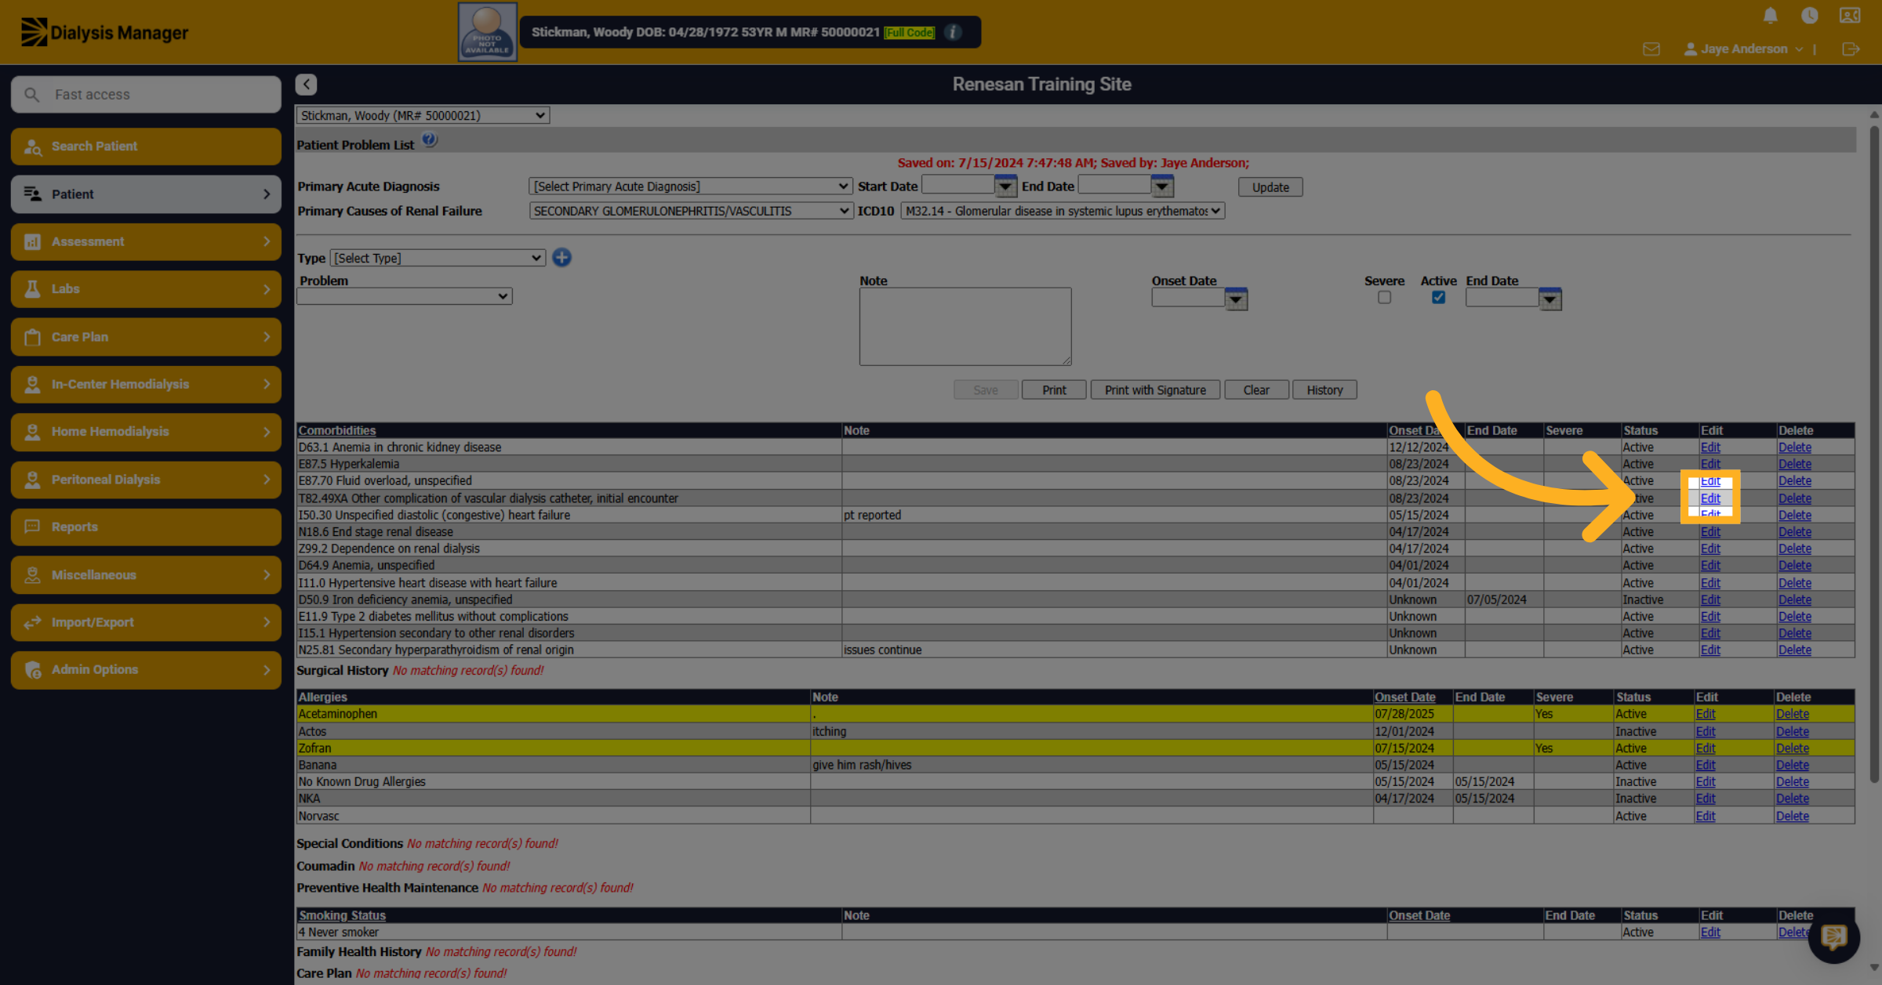Tick the Severe checkbox
This screenshot has width=1882, height=985.
point(1384,298)
